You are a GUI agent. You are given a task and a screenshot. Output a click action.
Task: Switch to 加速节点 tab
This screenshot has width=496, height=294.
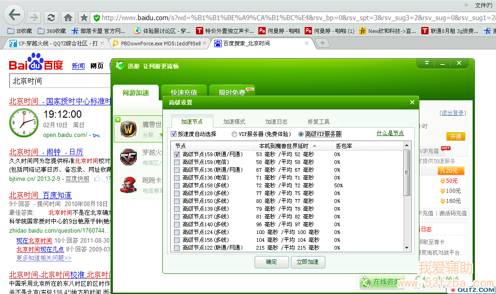coord(192,121)
